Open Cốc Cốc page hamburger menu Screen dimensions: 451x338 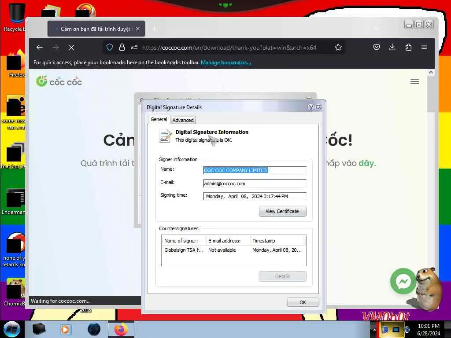(414, 81)
